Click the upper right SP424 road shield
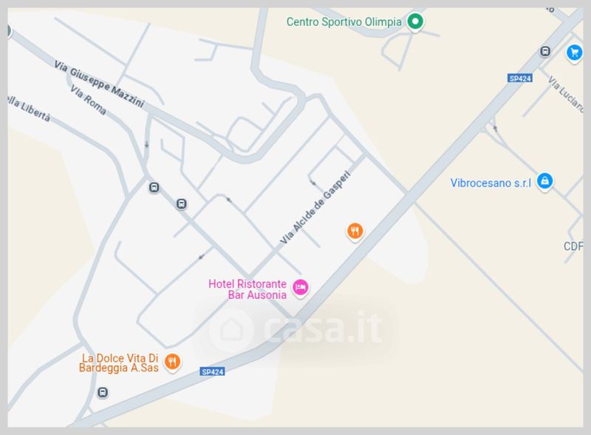This screenshot has height=435, width=591. click(x=520, y=78)
